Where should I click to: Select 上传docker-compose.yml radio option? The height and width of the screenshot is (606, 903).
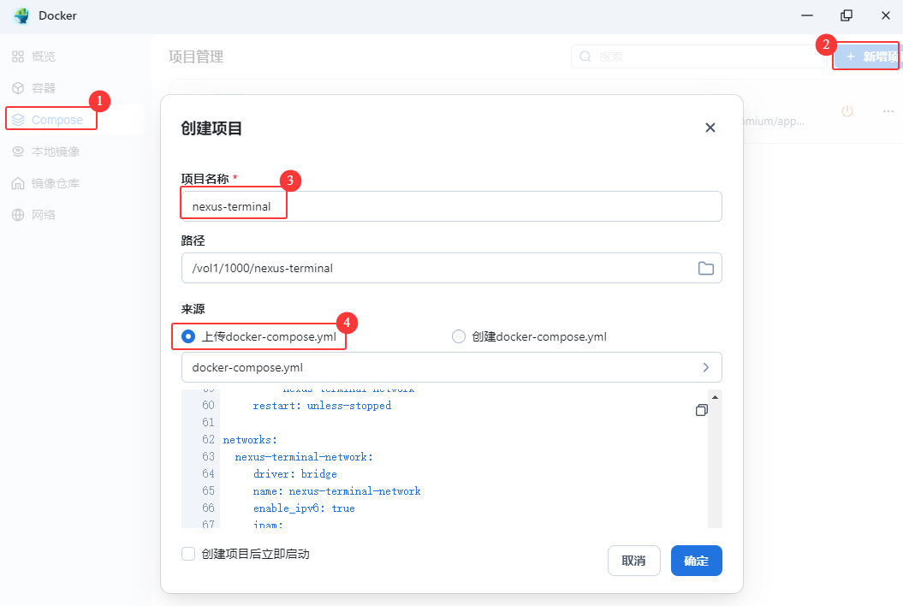(188, 336)
